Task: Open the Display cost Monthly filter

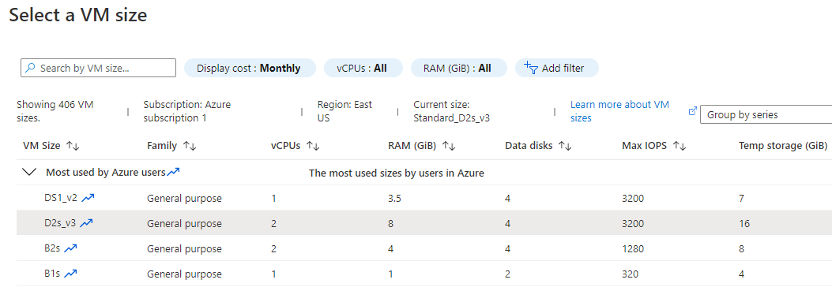Action: coord(250,69)
